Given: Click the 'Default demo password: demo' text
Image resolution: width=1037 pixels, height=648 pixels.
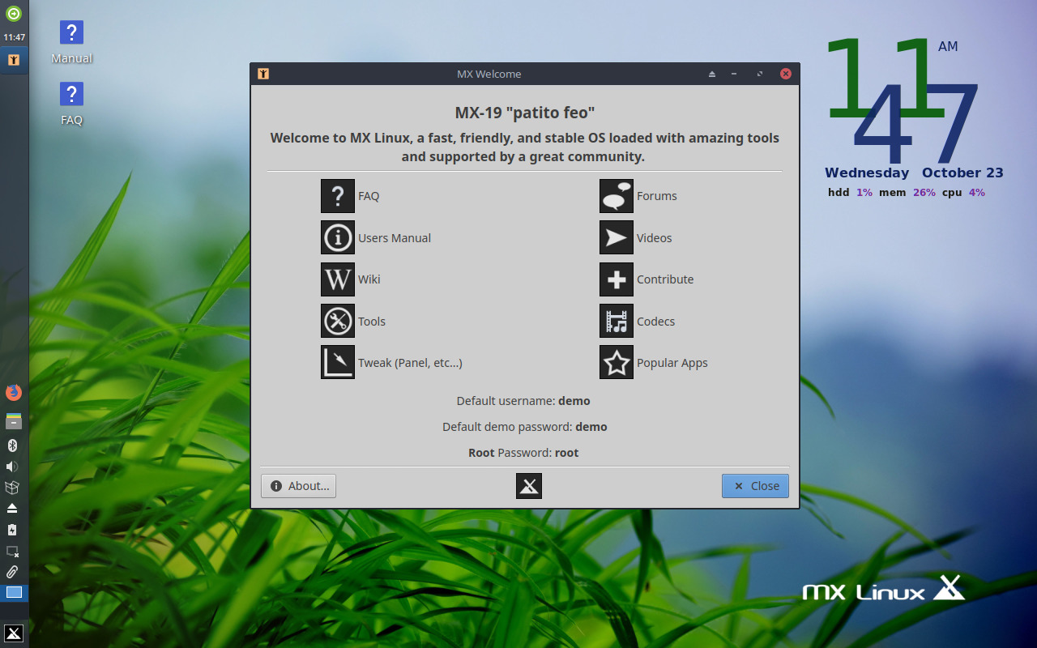Looking at the screenshot, I should tap(525, 427).
